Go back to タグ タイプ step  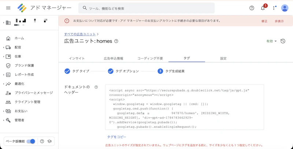[77, 71]
